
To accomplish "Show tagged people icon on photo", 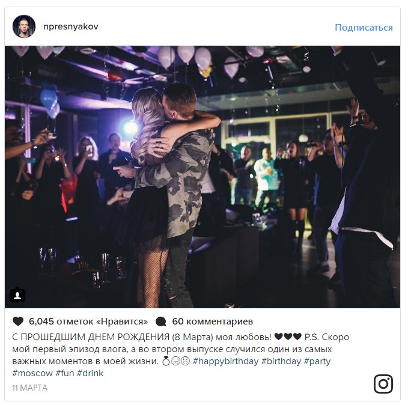I will 17,295.
